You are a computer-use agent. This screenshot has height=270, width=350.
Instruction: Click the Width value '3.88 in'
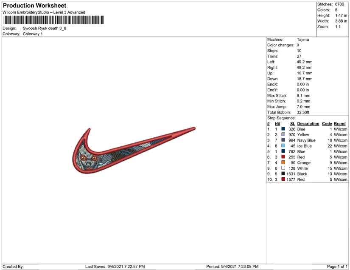coord(341,21)
